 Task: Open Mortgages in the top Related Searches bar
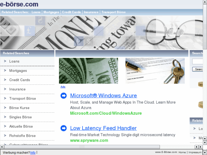(x=51, y=12)
